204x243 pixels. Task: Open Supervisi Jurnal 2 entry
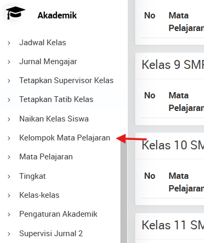click(x=51, y=234)
